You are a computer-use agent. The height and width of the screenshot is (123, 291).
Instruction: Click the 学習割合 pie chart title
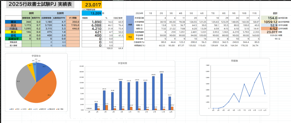pos(36,56)
